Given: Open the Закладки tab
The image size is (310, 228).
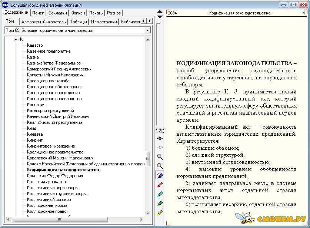Looking at the screenshot, I should click(58, 13).
